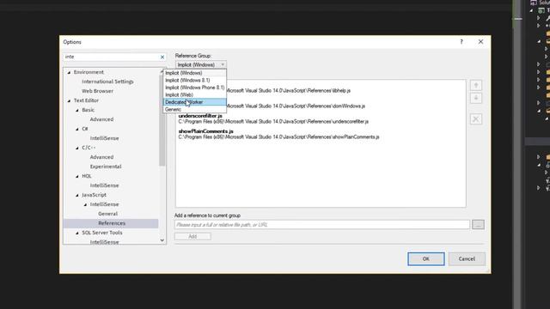
Task: Collapse IntelliSense node under JavaScript
Action: (x=85, y=204)
